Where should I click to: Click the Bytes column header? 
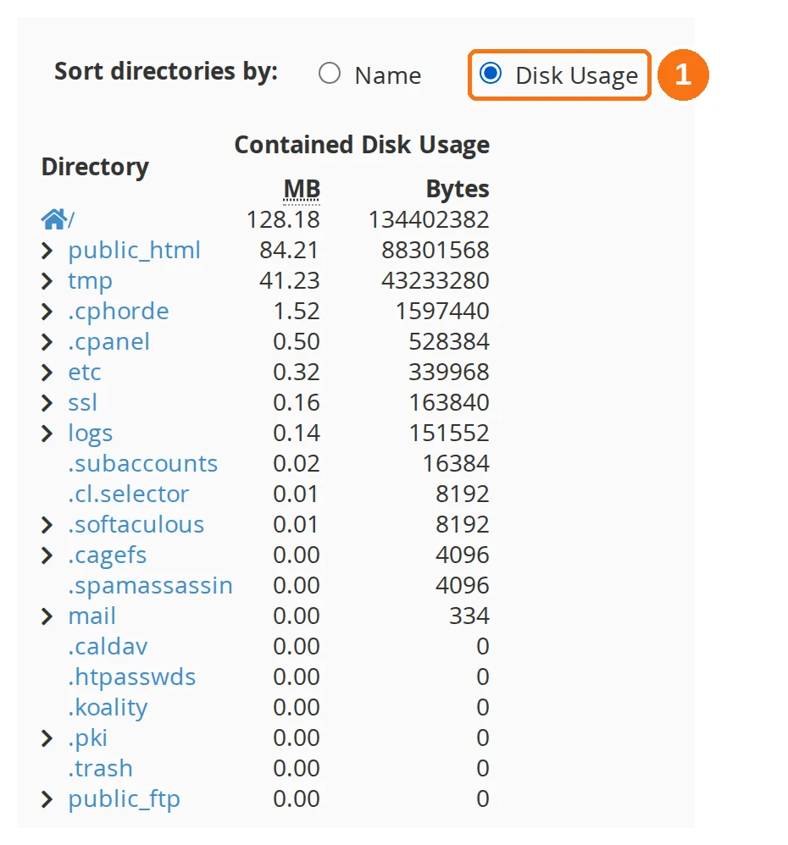click(458, 190)
